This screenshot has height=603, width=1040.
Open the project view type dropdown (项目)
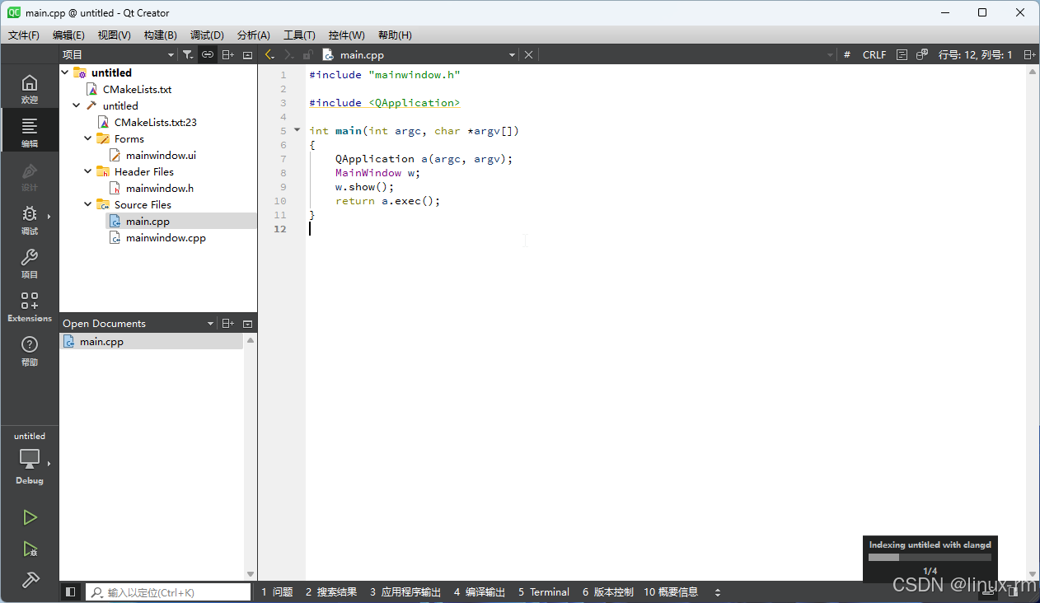(119, 54)
